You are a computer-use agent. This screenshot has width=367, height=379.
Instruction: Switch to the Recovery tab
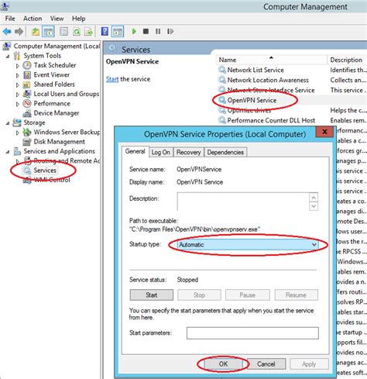(189, 152)
